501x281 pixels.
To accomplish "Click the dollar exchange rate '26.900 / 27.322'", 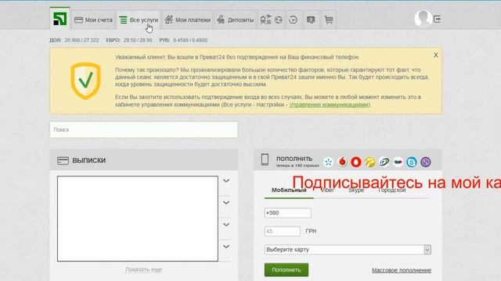I will pyautogui.click(x=81, y=40).
